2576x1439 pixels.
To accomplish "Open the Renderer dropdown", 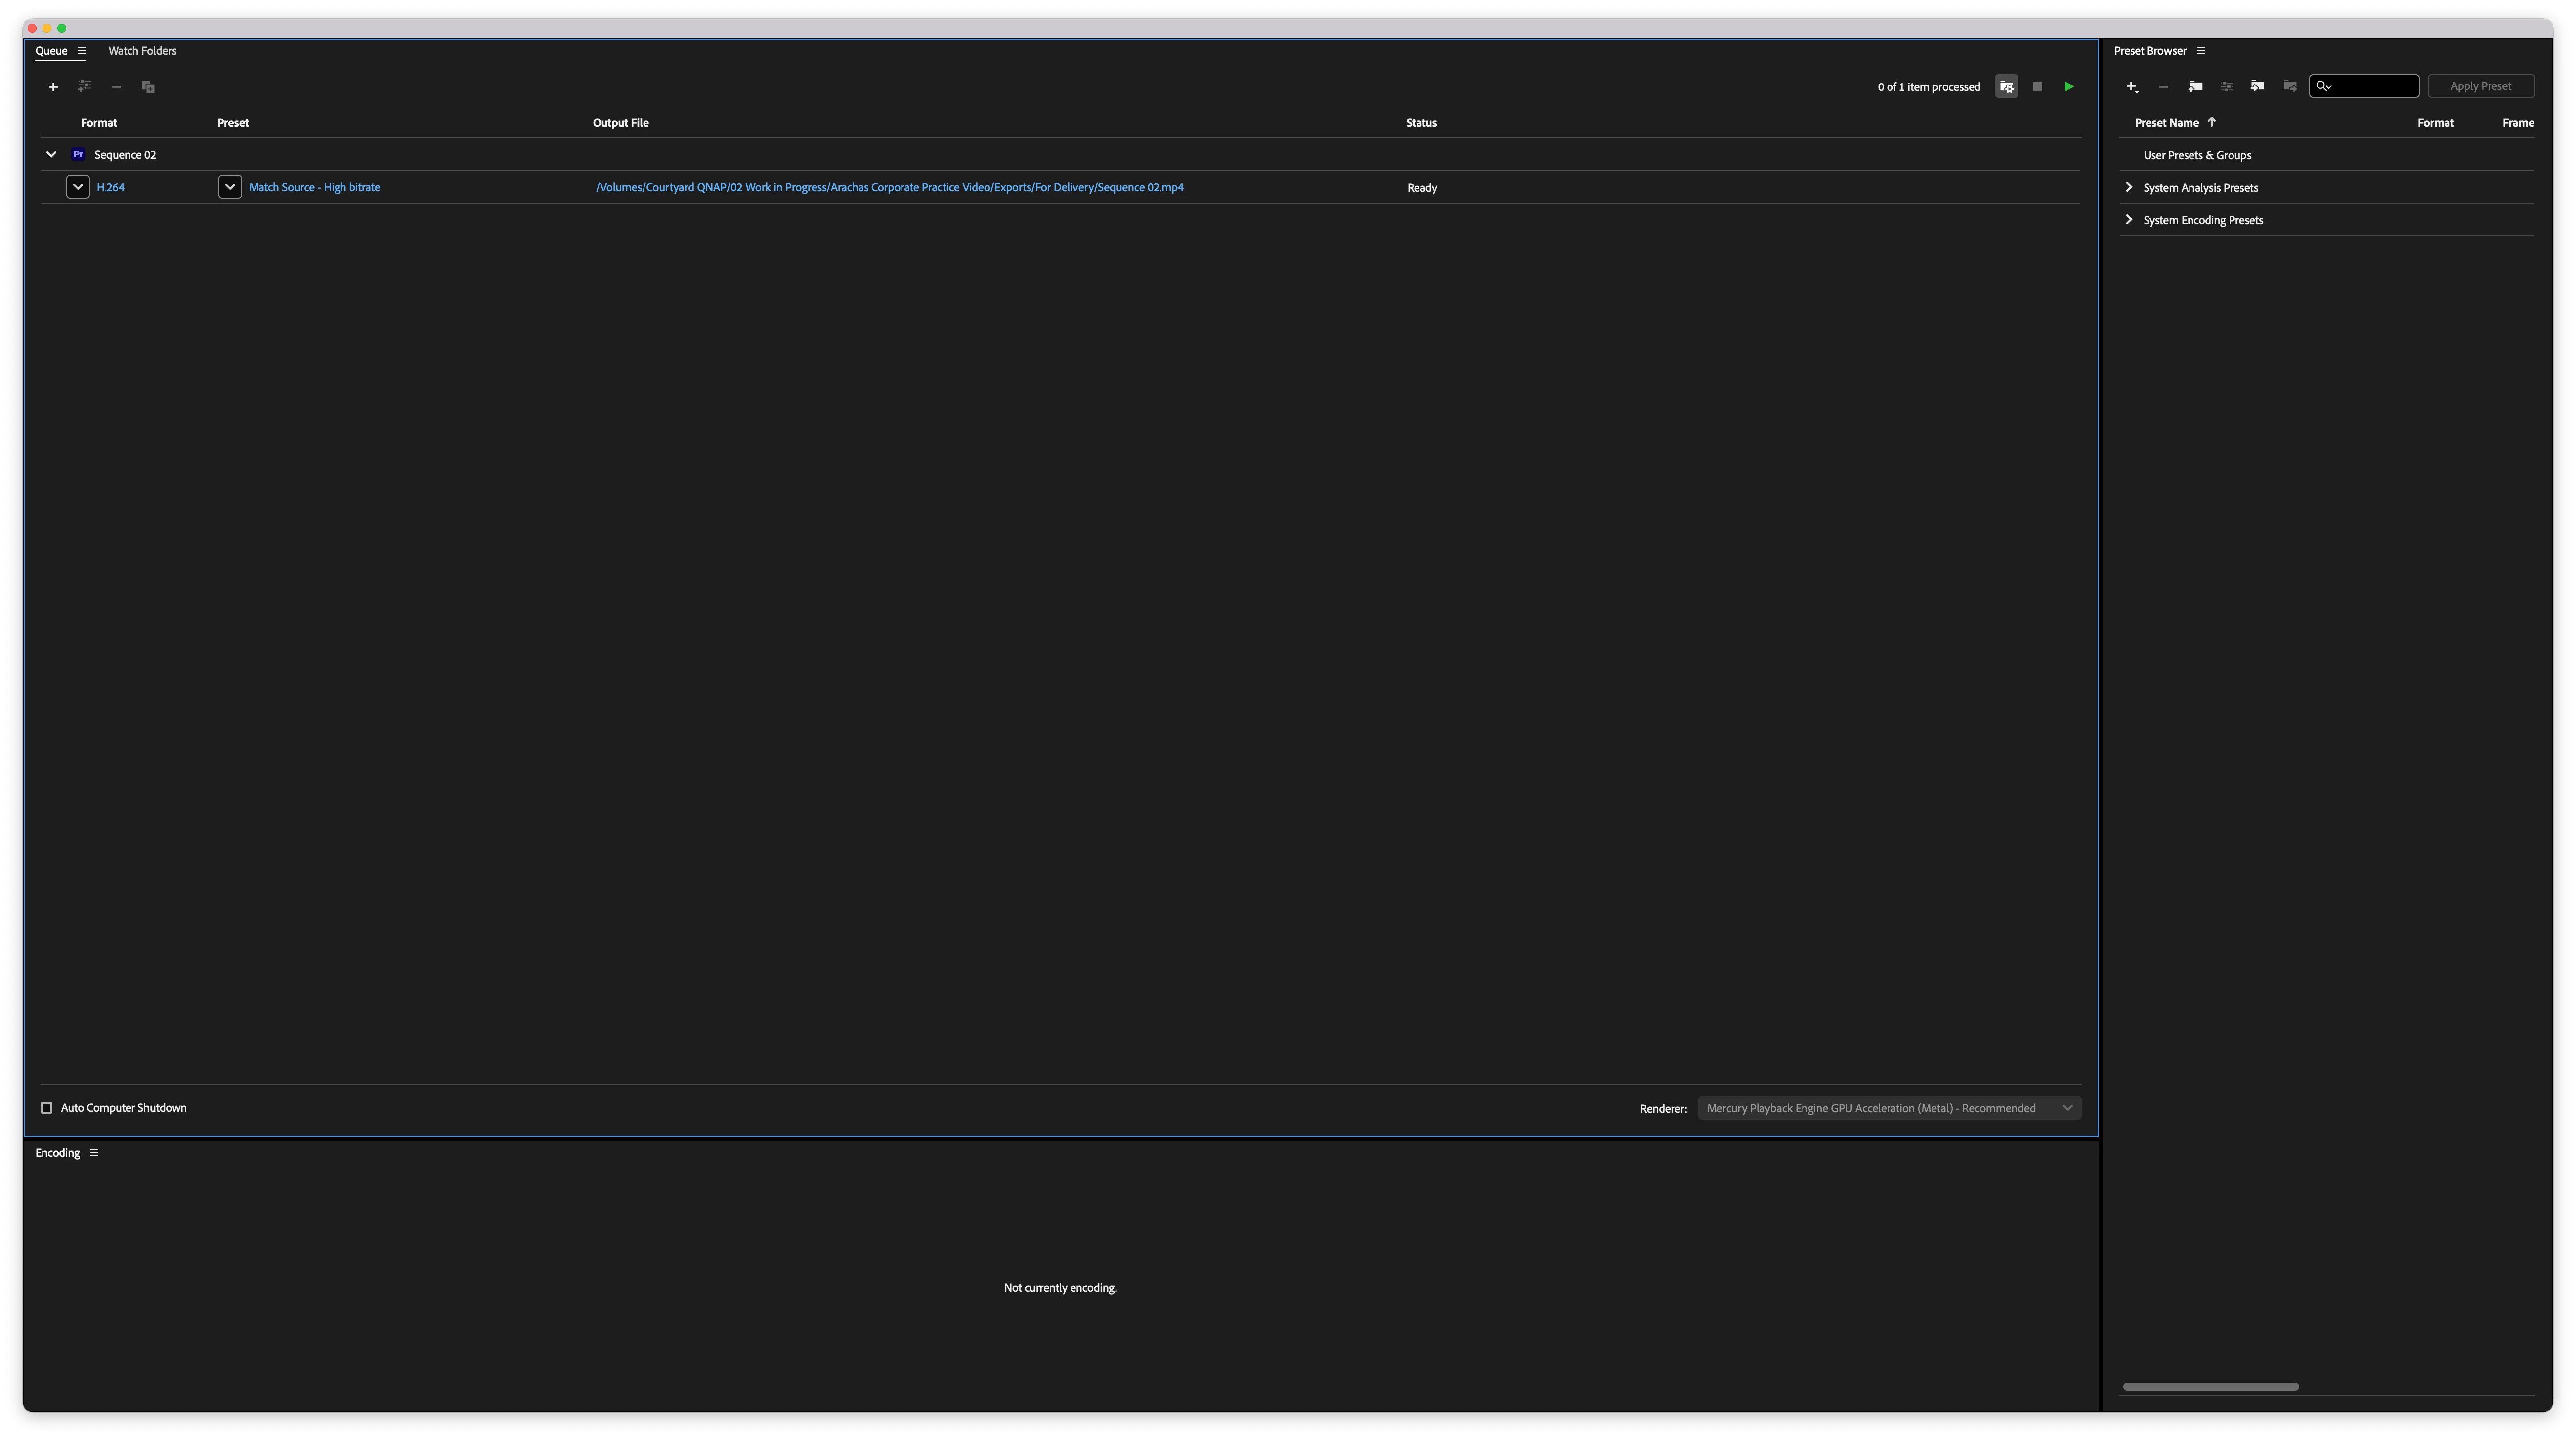I will (x=1888, y=1108).
